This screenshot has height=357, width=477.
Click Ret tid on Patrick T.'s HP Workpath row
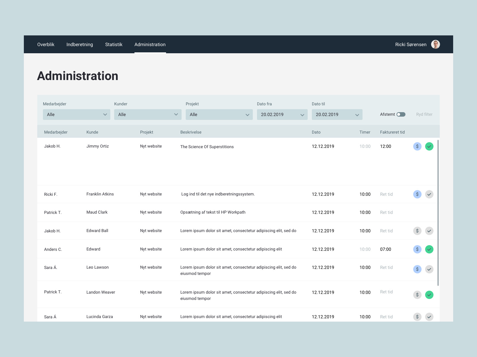point(386,212)
